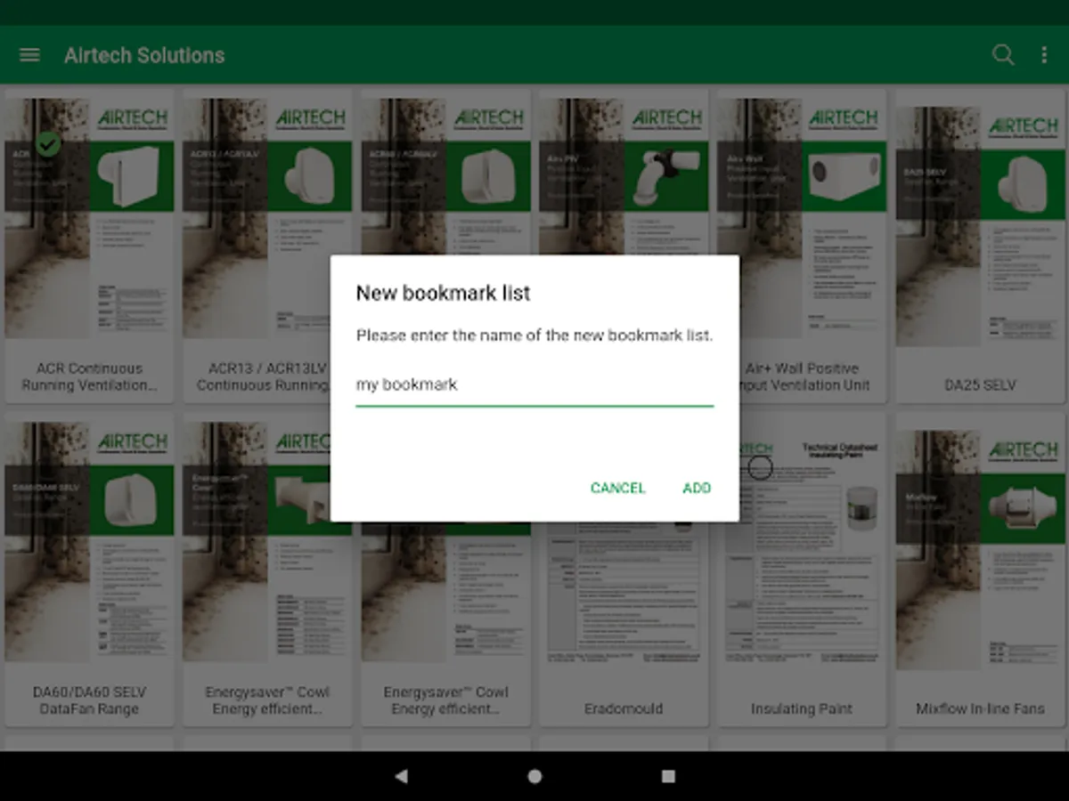1069x801 pixels.
Task: Click CANCEL in the bookmark dialog
Action: pos(617,488)
